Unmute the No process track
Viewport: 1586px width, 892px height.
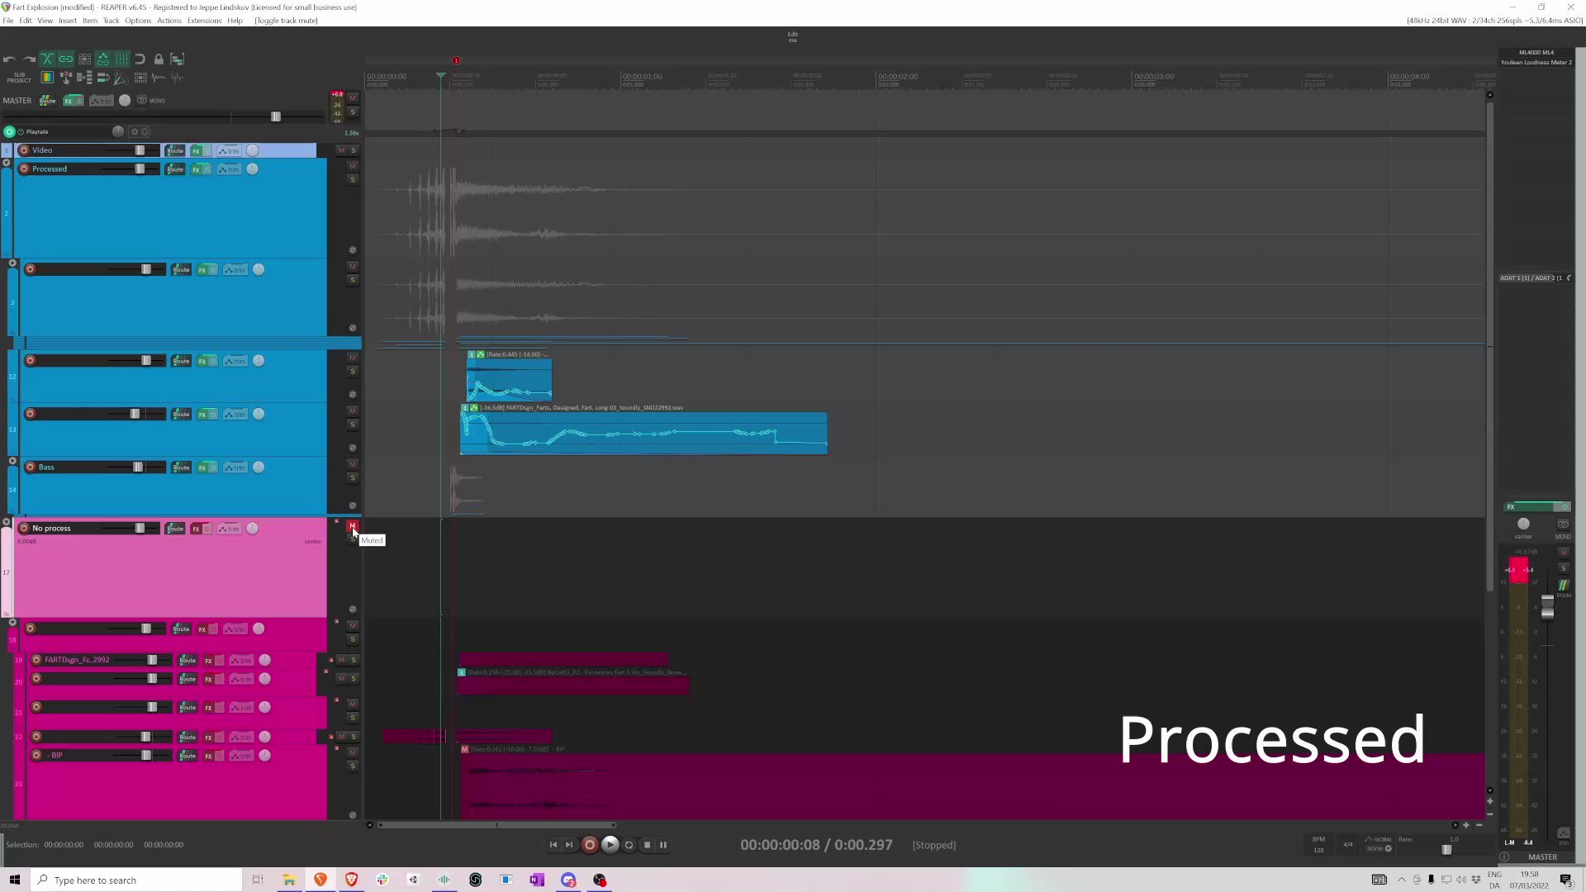point(353,526)
